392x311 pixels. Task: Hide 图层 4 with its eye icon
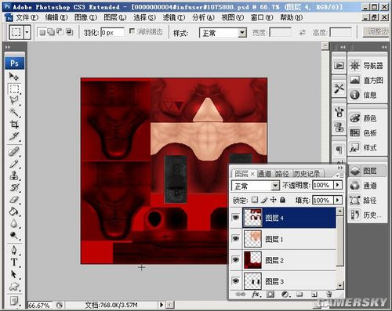[x=236, y=218]
